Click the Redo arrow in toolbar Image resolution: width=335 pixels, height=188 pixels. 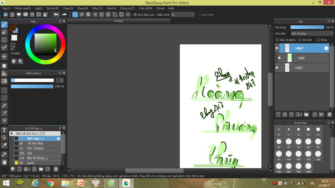64,14
